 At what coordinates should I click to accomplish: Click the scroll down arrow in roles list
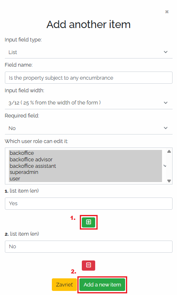point(169,181)
